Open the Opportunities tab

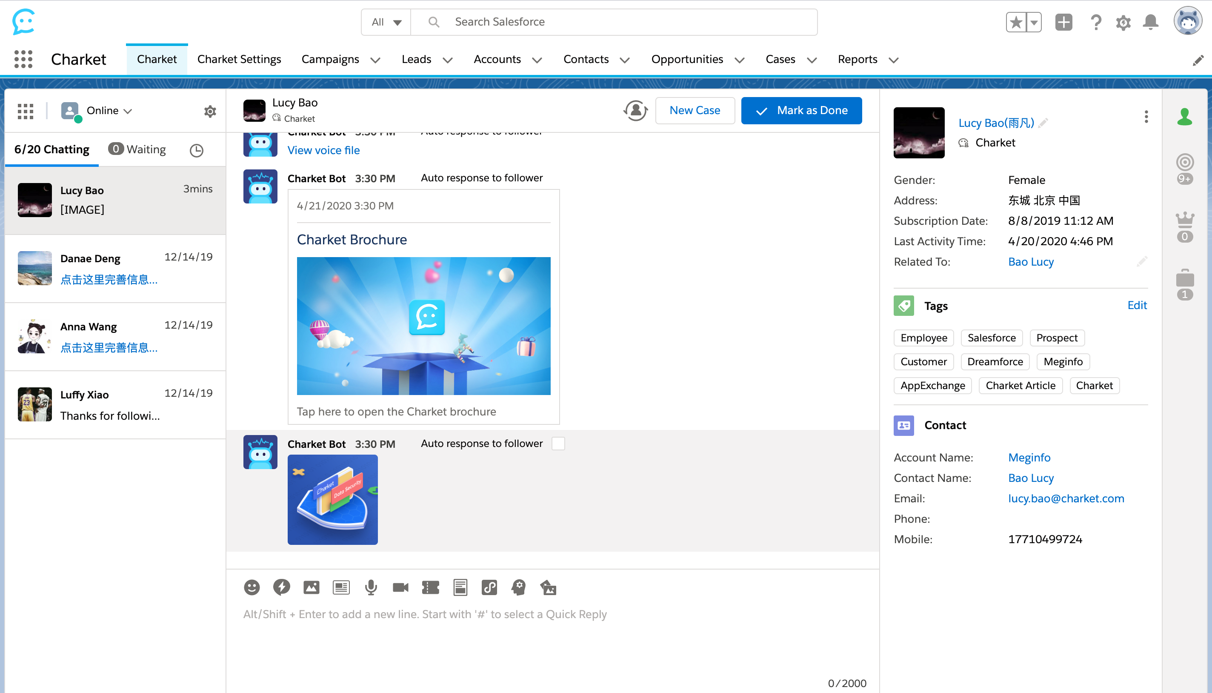[687, 59]
